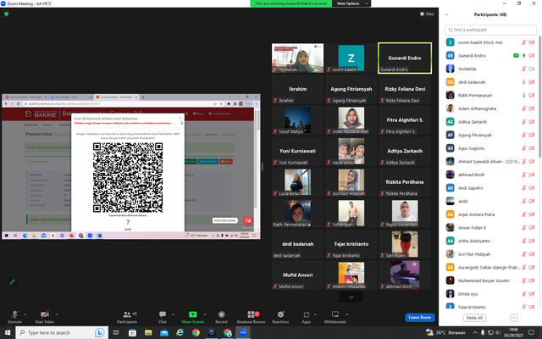Screen dimensions: 542x339
Task: Click the Windows Start button
Action: click(x=8, y=332)
